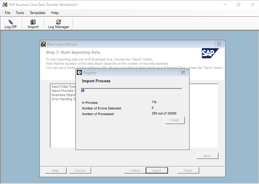This screenshot has height=184, width=259.
Task: Maximize the Data Transfer Workbench window
Action: click(238, 5)
